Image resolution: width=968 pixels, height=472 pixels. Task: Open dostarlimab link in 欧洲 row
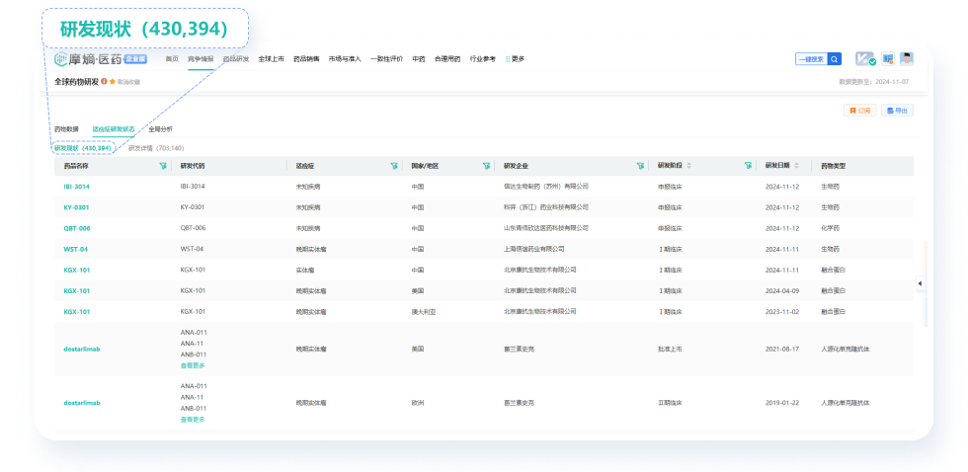click(x=81, y=403)
